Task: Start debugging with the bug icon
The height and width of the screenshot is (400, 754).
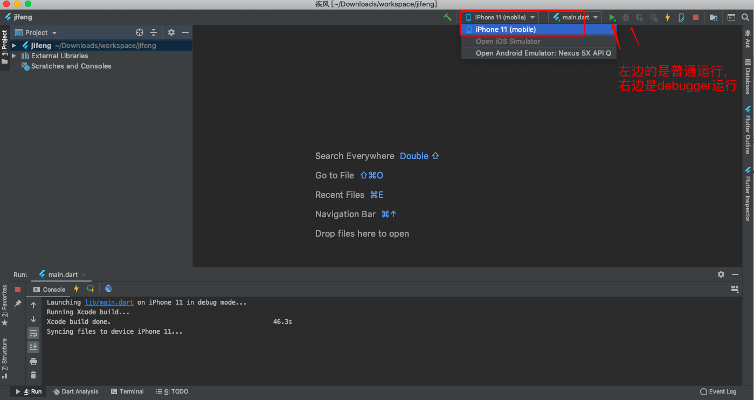Action: [x=626, y=17]
